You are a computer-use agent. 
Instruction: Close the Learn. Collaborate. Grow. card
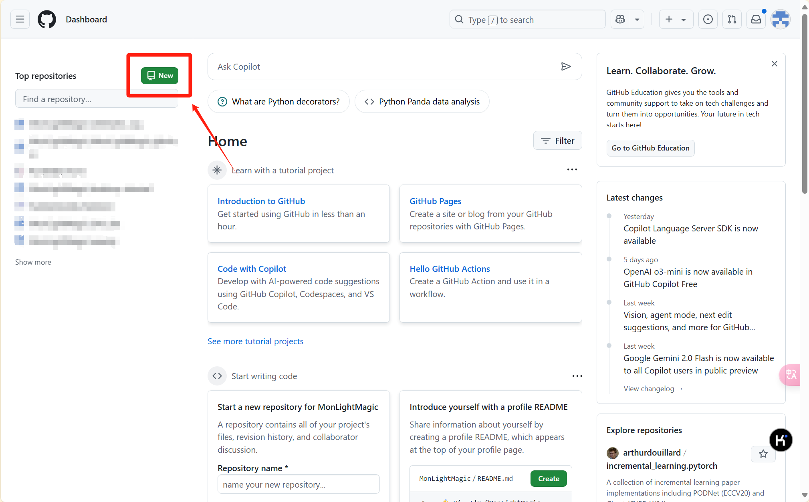[775, 64]
